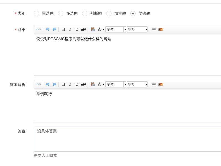Click the 判断题 option label
This screenshot has height=166, width=221.
pos(96,13)
